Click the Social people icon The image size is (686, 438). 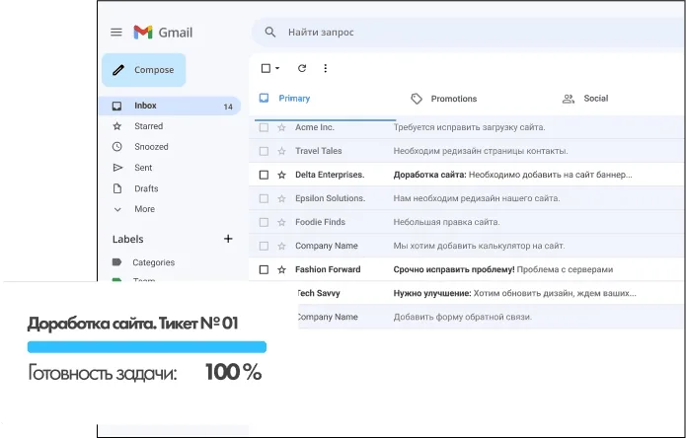pos(568,99)
